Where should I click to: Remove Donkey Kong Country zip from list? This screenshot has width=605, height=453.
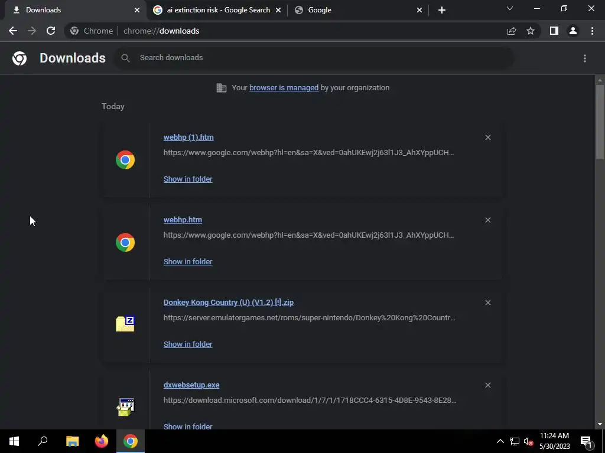click(x=487, y=303)
